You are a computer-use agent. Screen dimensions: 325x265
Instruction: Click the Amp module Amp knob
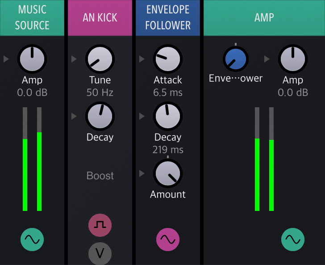[x=293, y=59]
